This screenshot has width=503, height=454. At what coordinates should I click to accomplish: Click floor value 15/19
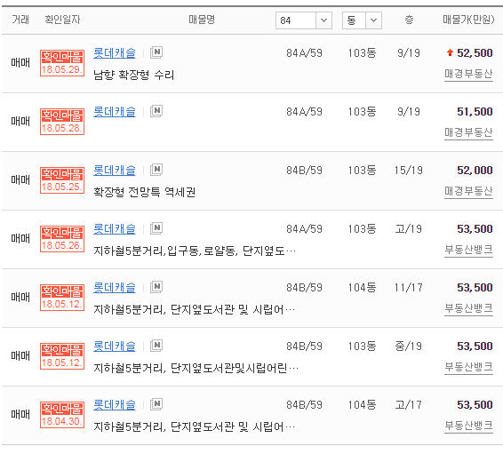pos(409,171)
